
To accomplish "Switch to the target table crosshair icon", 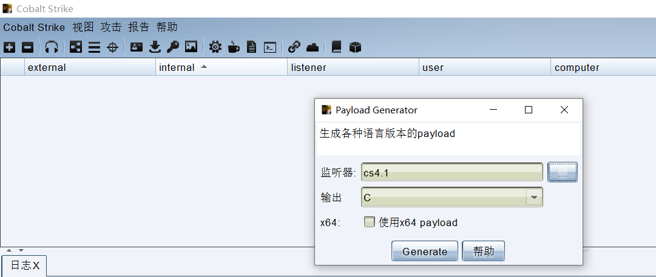I will (112, 47).
